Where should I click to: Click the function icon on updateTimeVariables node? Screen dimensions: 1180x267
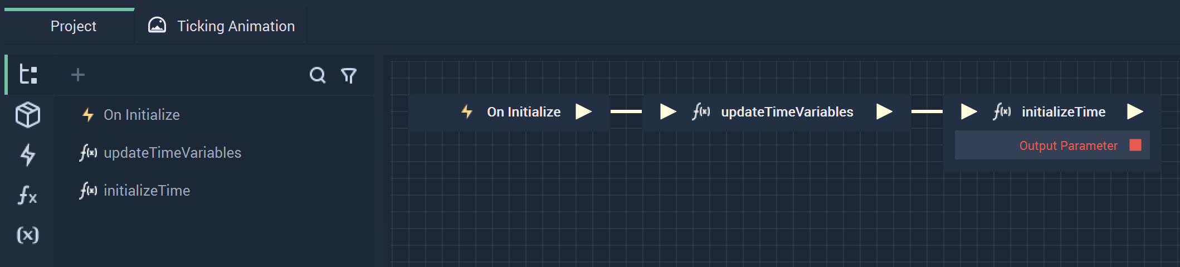coord(701,111)
